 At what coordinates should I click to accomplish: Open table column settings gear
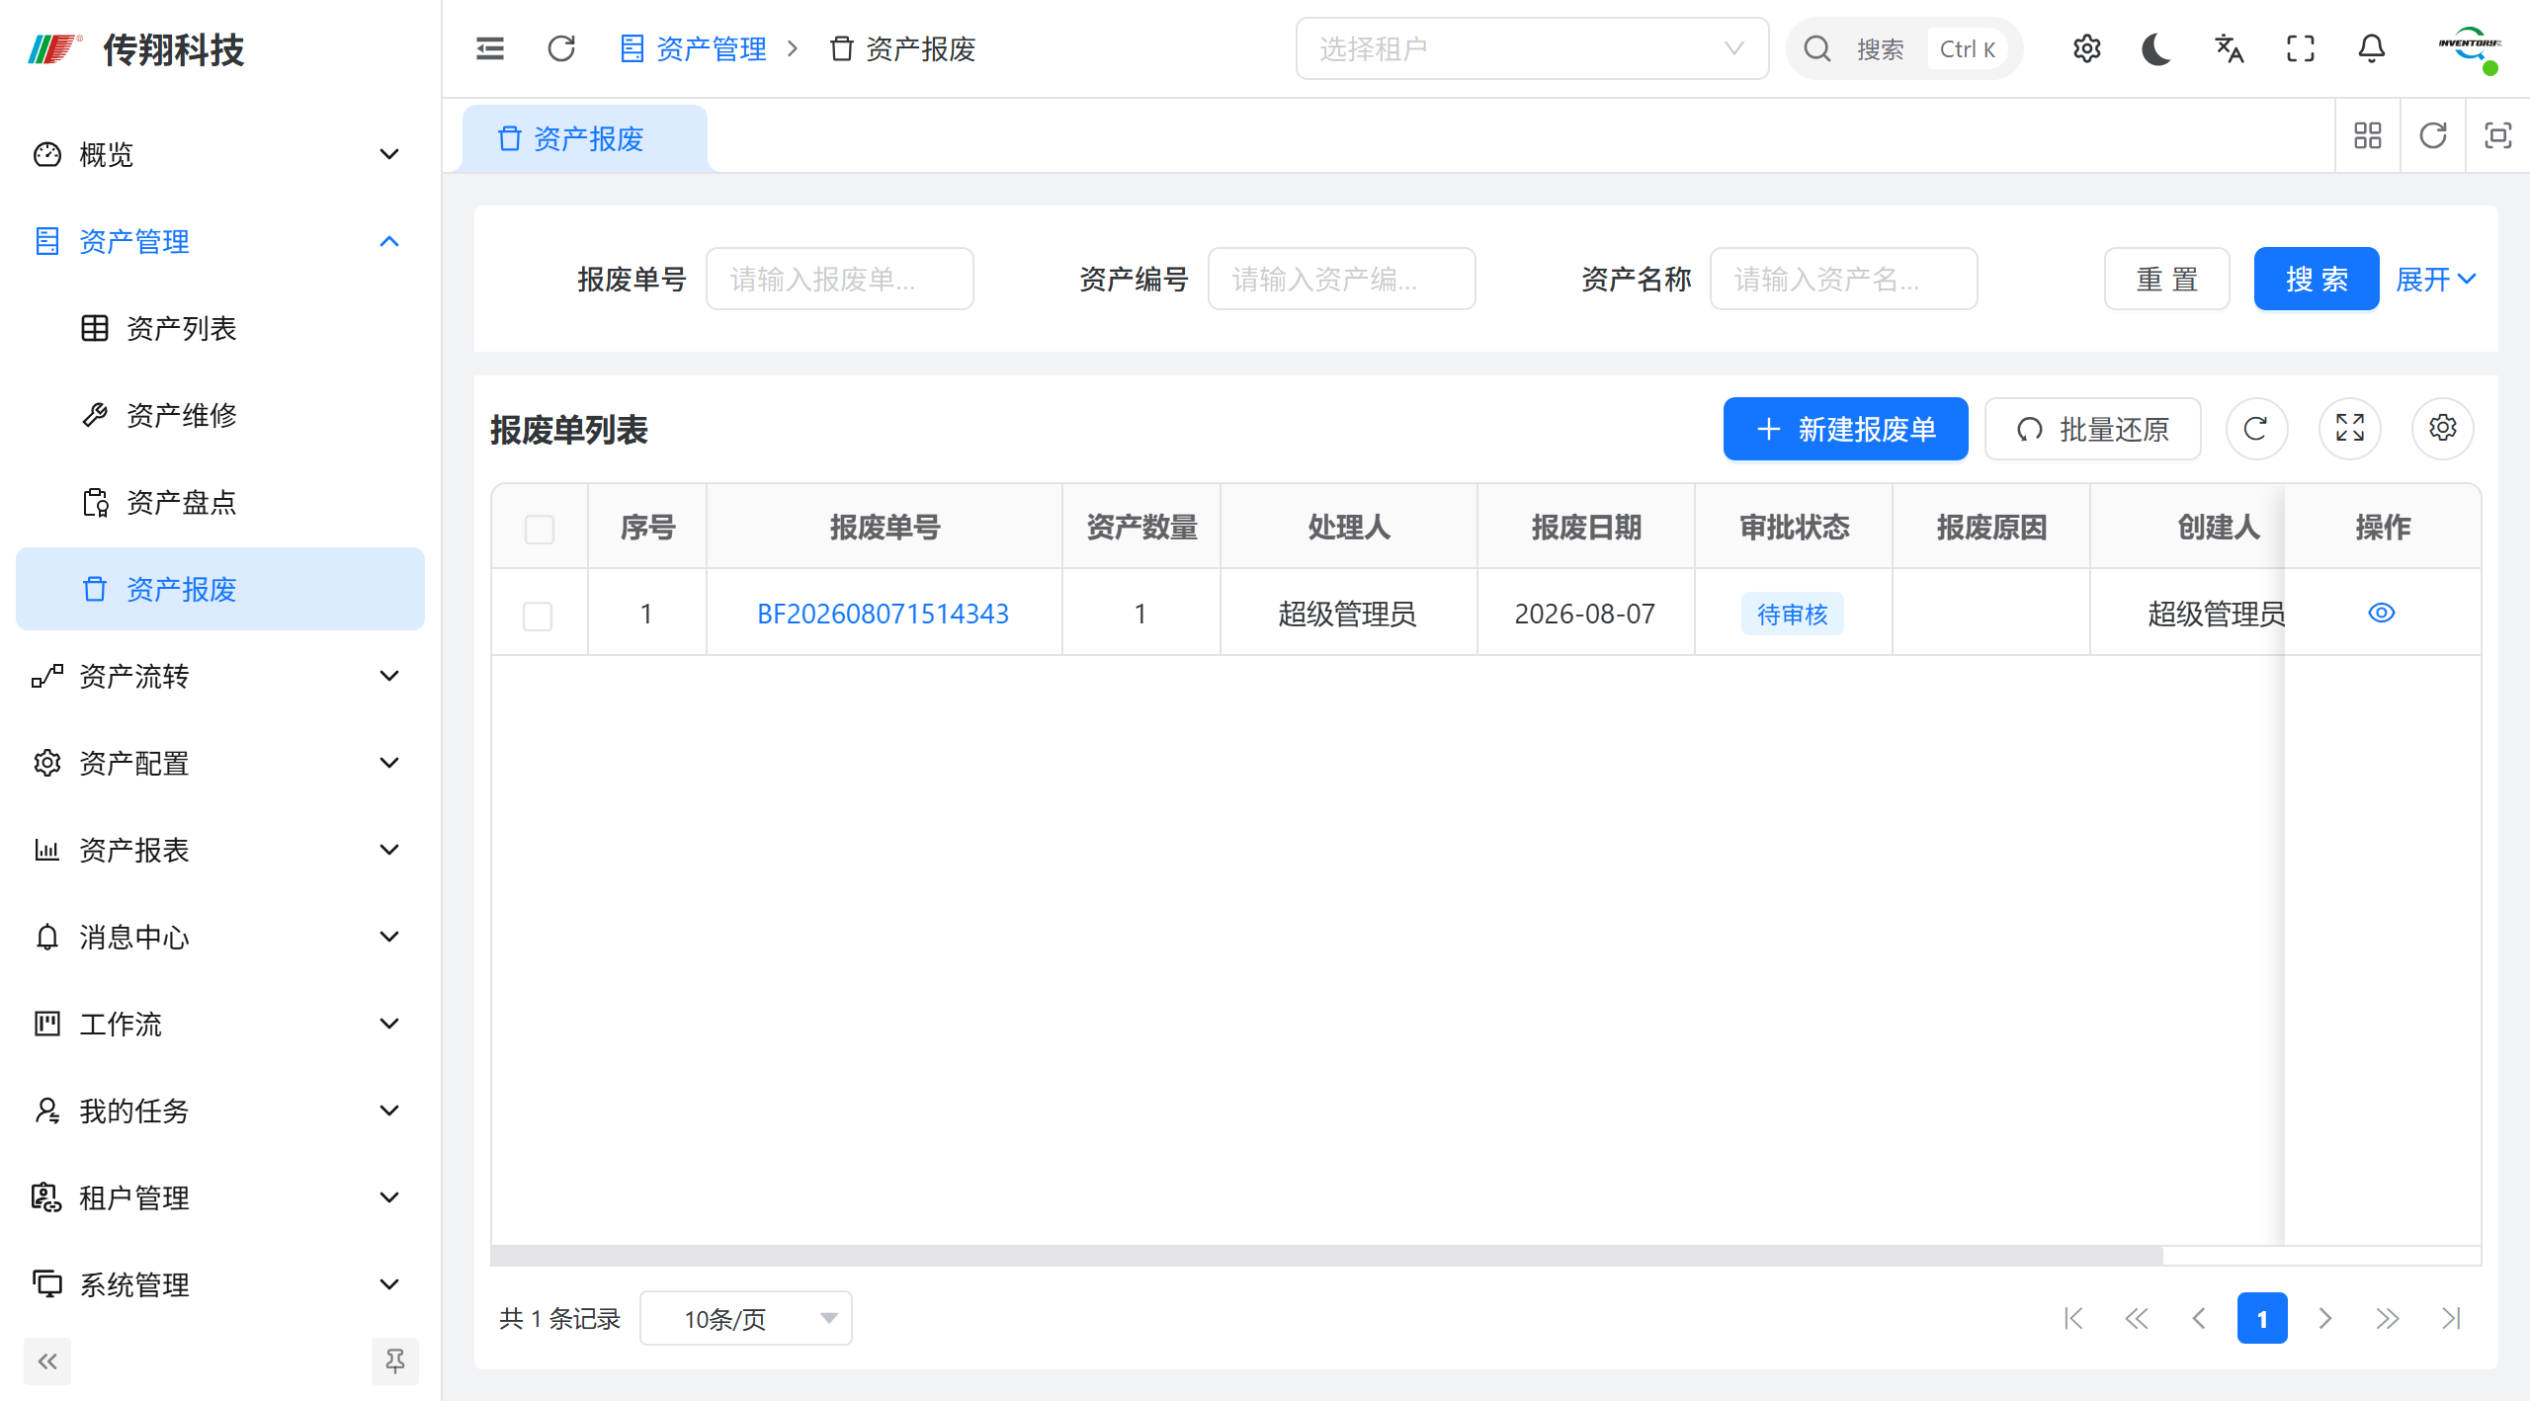(2443, 429)
